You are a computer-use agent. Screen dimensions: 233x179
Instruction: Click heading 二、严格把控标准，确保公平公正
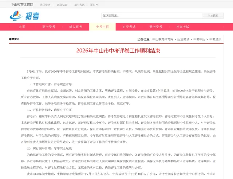pos(50,110)
